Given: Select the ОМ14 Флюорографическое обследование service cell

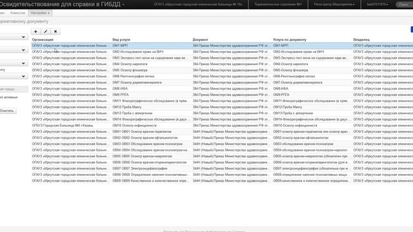Looking at the screenshot, I should pyautogui.click(x=151, y=119).
